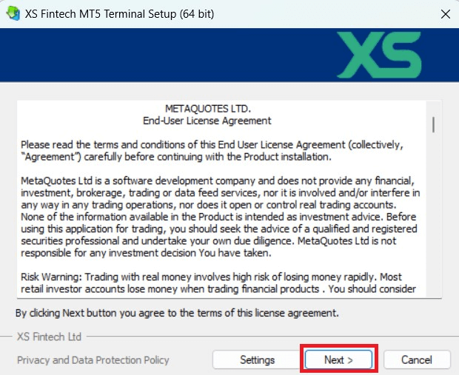The width and height of the screenshot is (459, 375).
Task: Click the paragraph starting 'MetaQuotes Ltd is a software'
Action: [220, 217]
